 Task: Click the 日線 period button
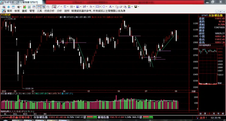point(194,91)
